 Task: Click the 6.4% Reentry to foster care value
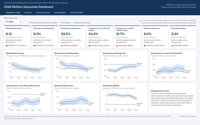[x=147, y=34]
